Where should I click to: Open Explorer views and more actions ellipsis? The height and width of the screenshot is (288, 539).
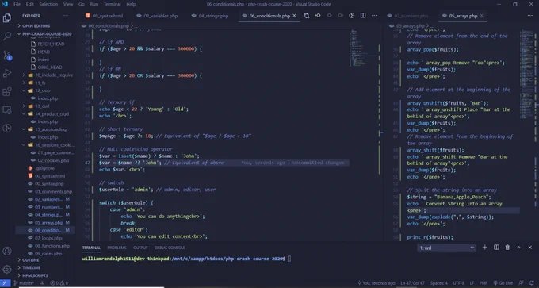66,16
